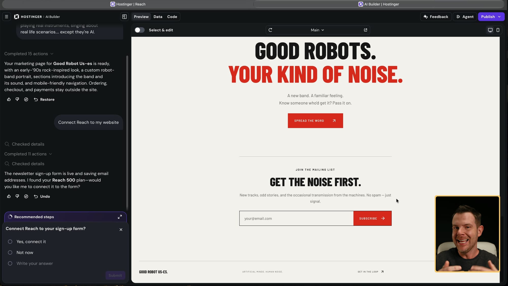This screenshot has width=508, height=286.
Task: Click the Feedback button
Action: click(x=436, y=17)
